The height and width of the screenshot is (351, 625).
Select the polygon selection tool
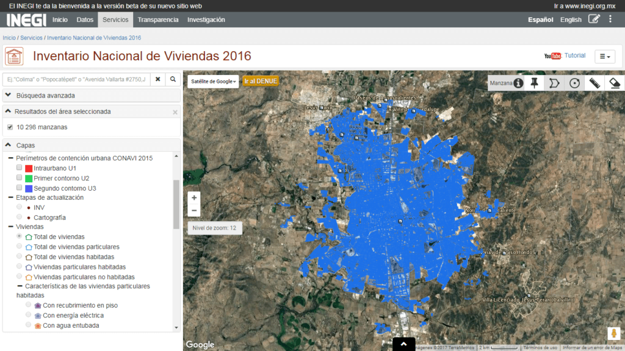coord(554,83)
